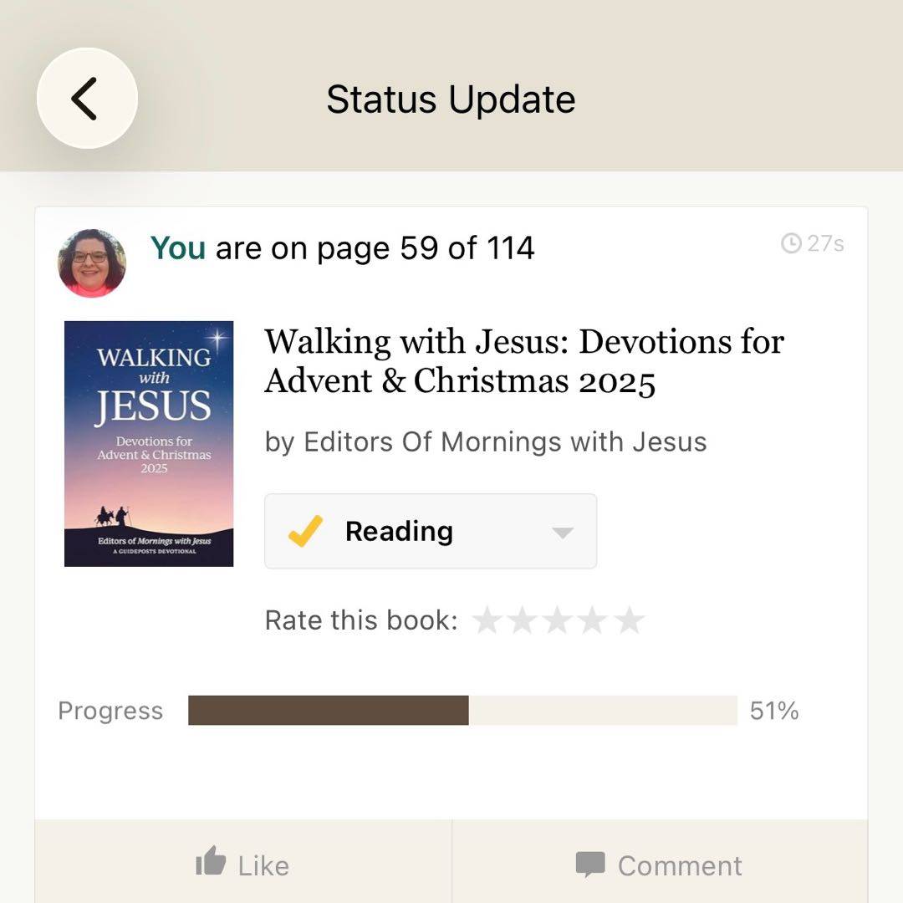Screen dimensions: 903x903
Task: Open the Walking with Jesus cover thumbnail
Action: (149, 444)
